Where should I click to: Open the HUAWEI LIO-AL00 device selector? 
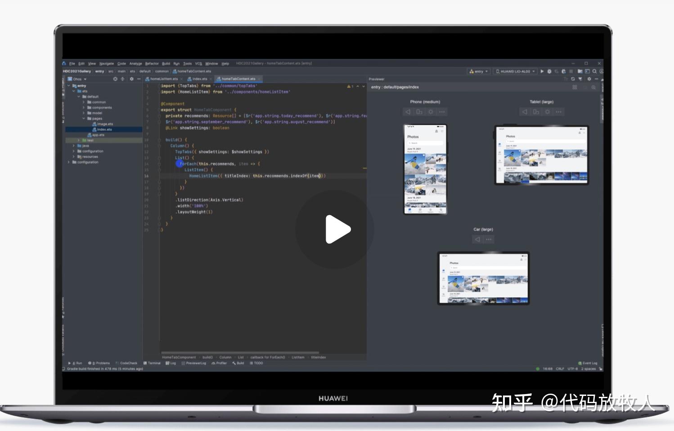pyautogui.click(x=515, y=71)
